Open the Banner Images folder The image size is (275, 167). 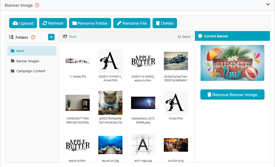32,61
